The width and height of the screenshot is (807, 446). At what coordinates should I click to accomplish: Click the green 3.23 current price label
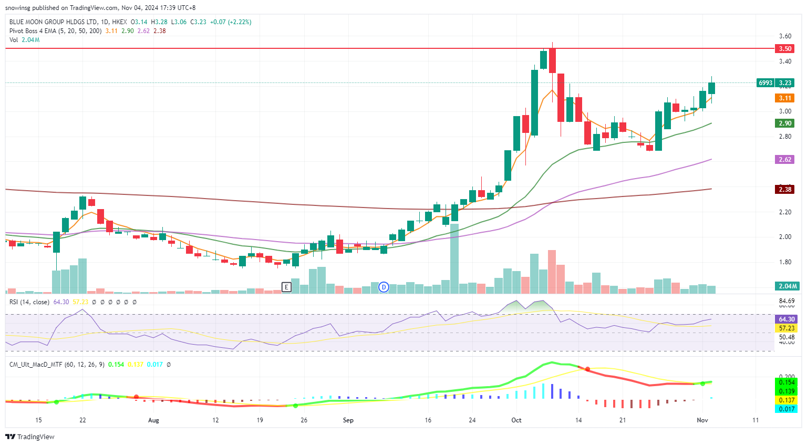(x=785, y=82)
